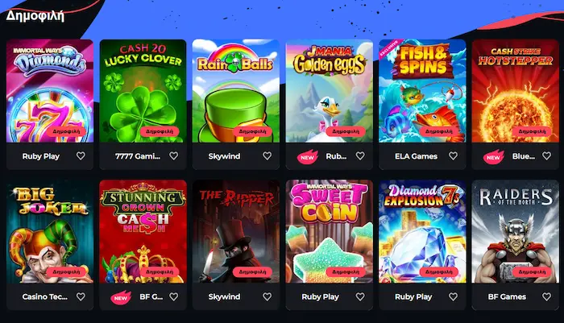Image resolution: width=564 pixels, height=323 pixels.
Task: Add Rain Balls to favorites via heart
Action: tap(267, 155)
